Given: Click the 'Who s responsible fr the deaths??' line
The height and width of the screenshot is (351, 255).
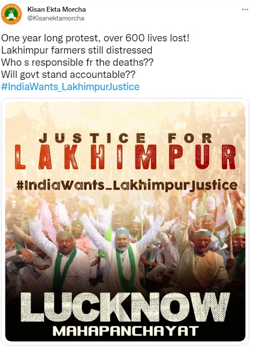Looking at the screenshot, I should tap(77, 62).
